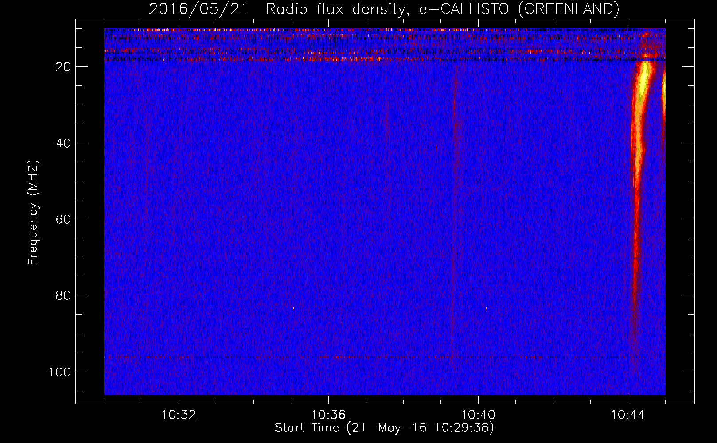Click the 80 MHz frequency tick label
Viewport: 717px width, 443px height.
(63, 295)
